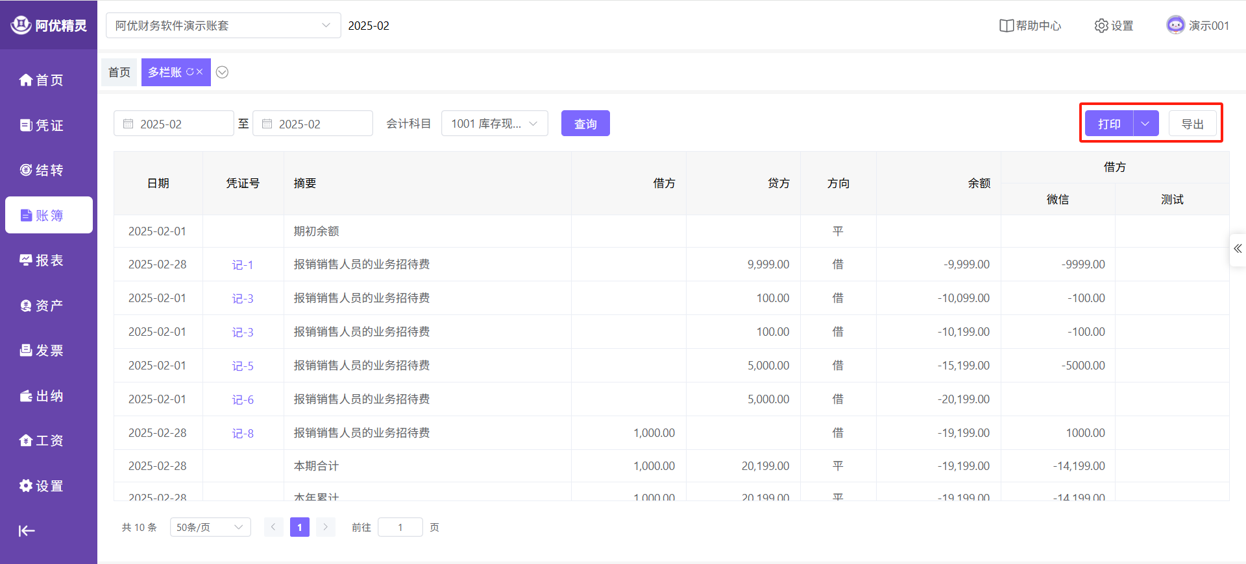Screen dimensions: 1246x564
Task: Close the 多栏账 tab
Action: [x=200, y=72]
